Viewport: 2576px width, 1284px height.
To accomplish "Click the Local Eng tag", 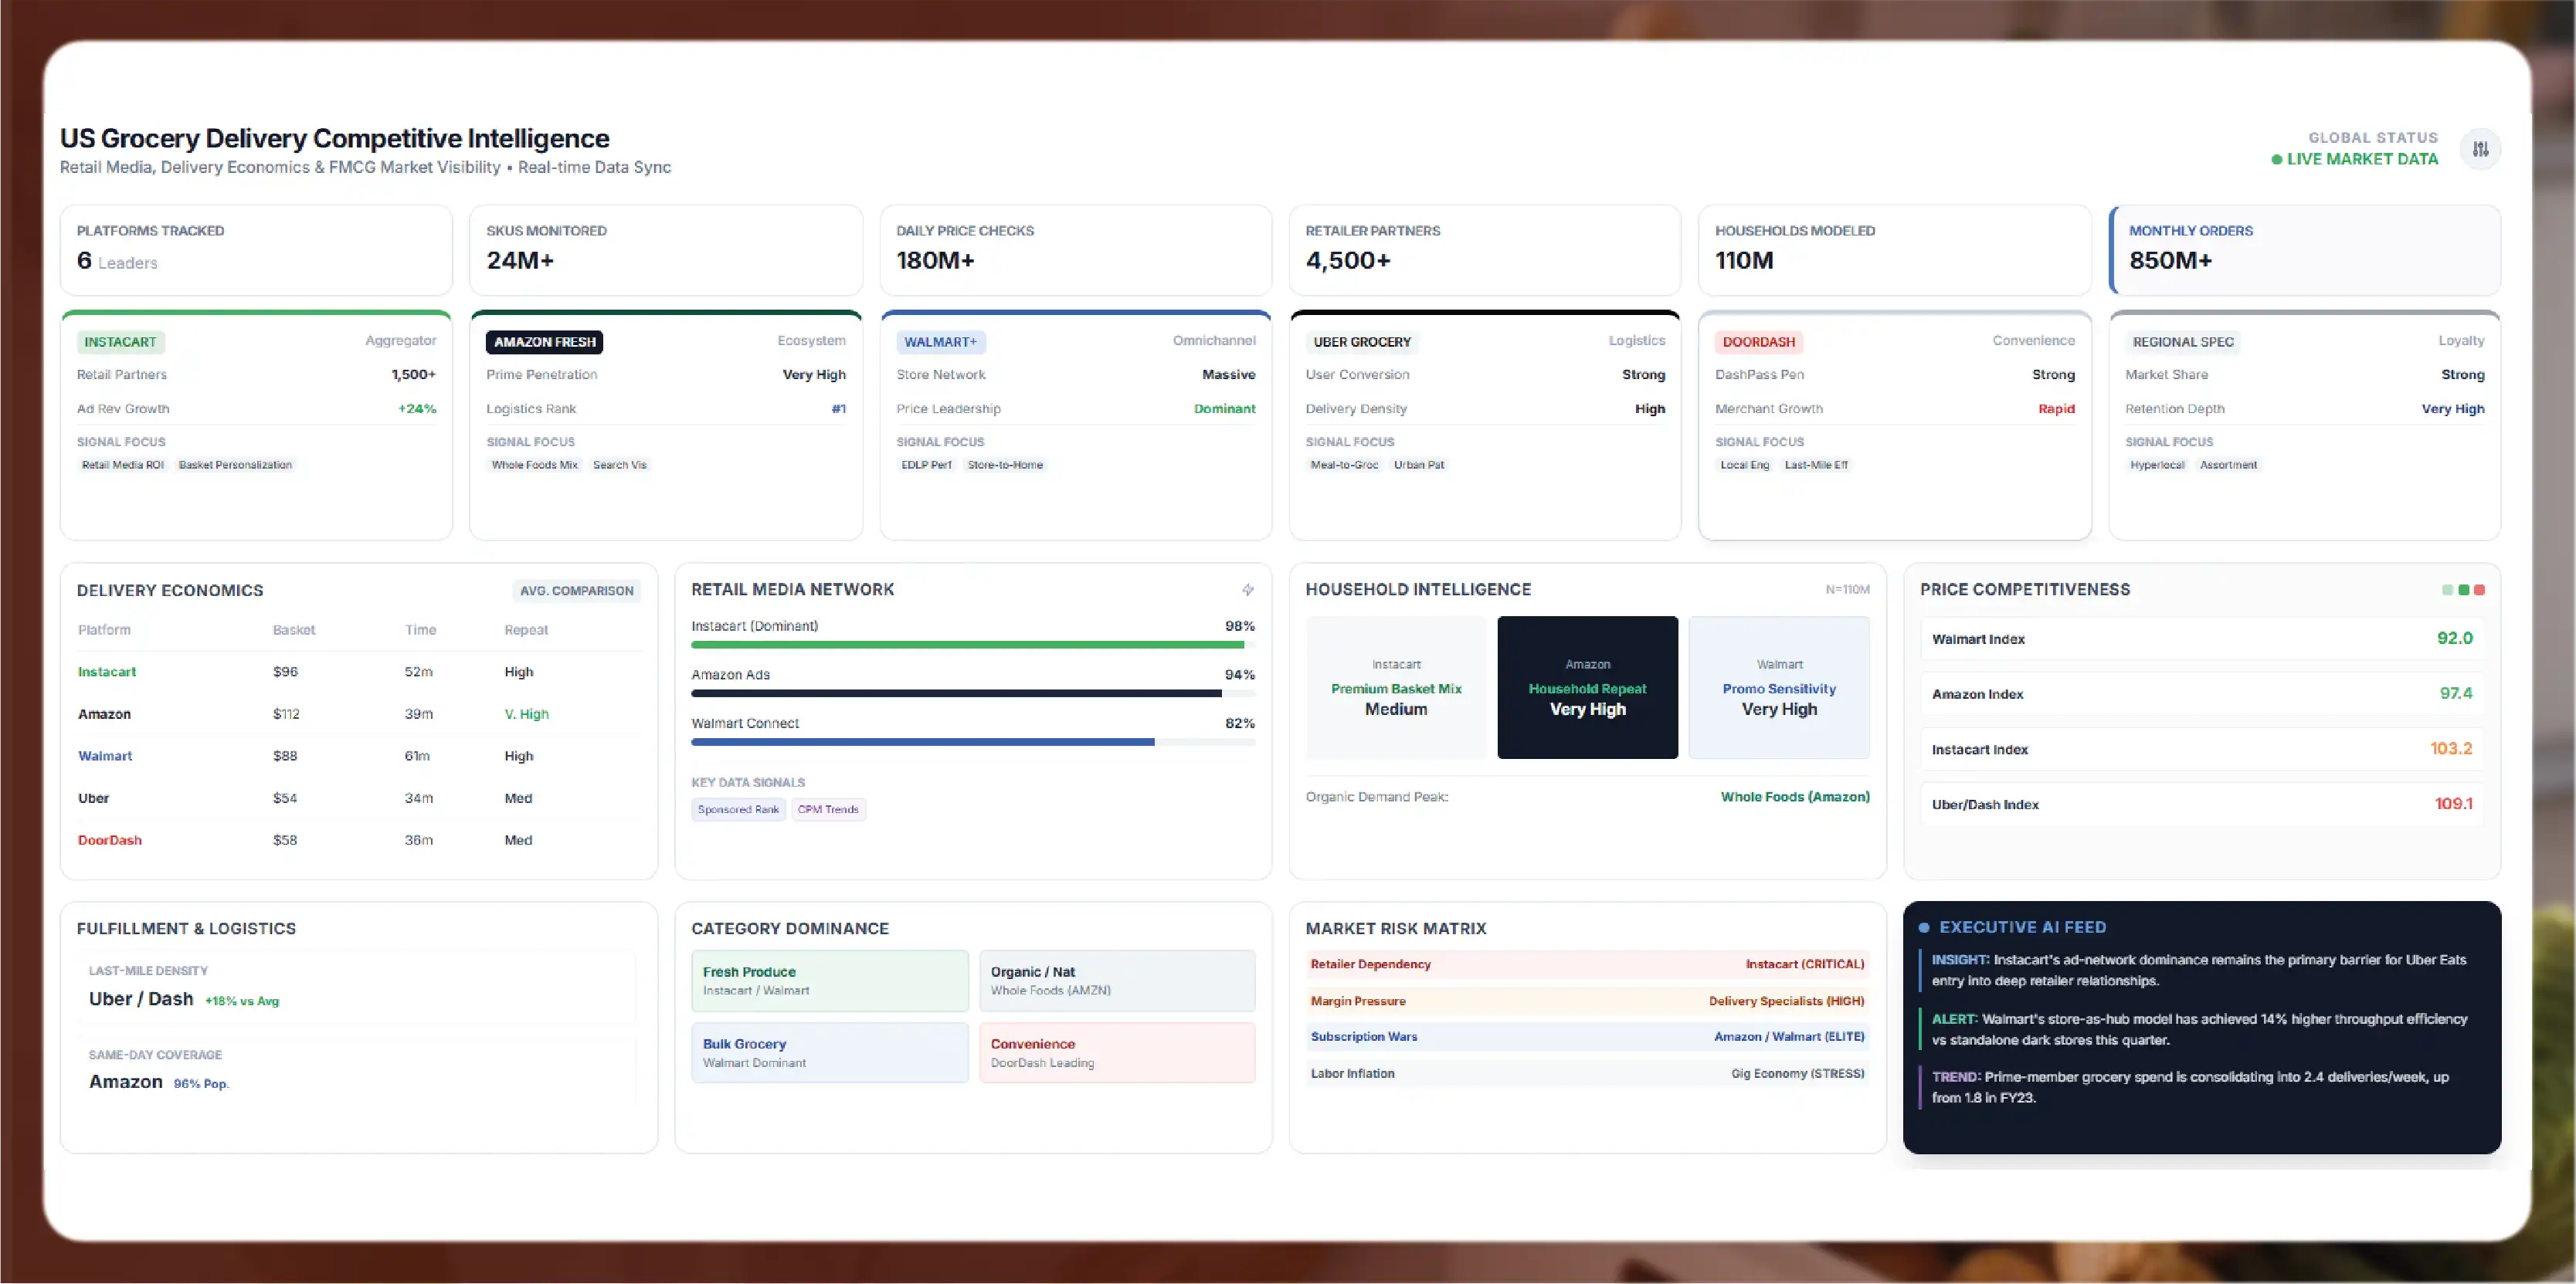I will (1744, 465).
